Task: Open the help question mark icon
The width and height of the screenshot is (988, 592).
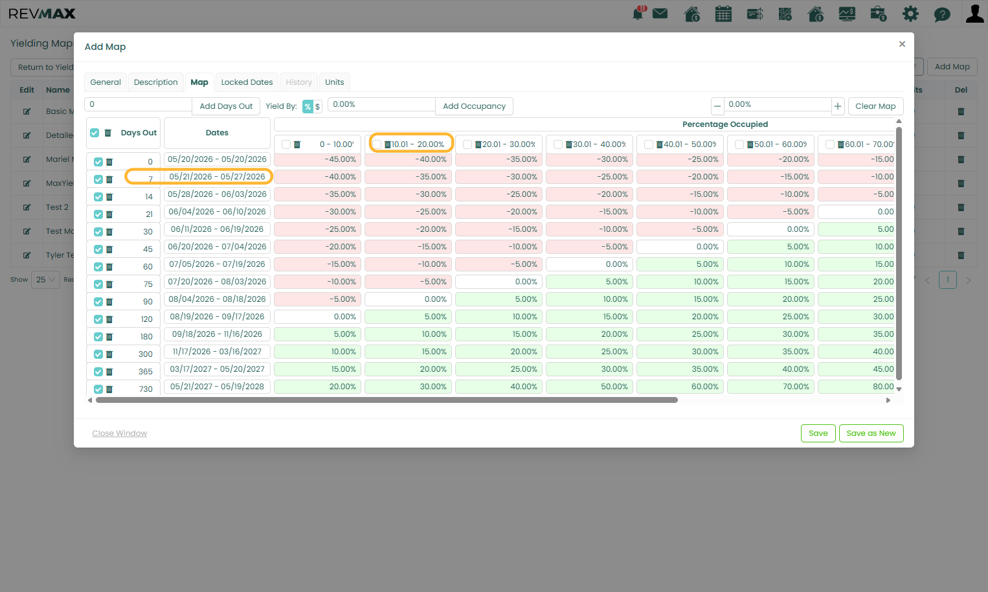Action: click(942, 14)
